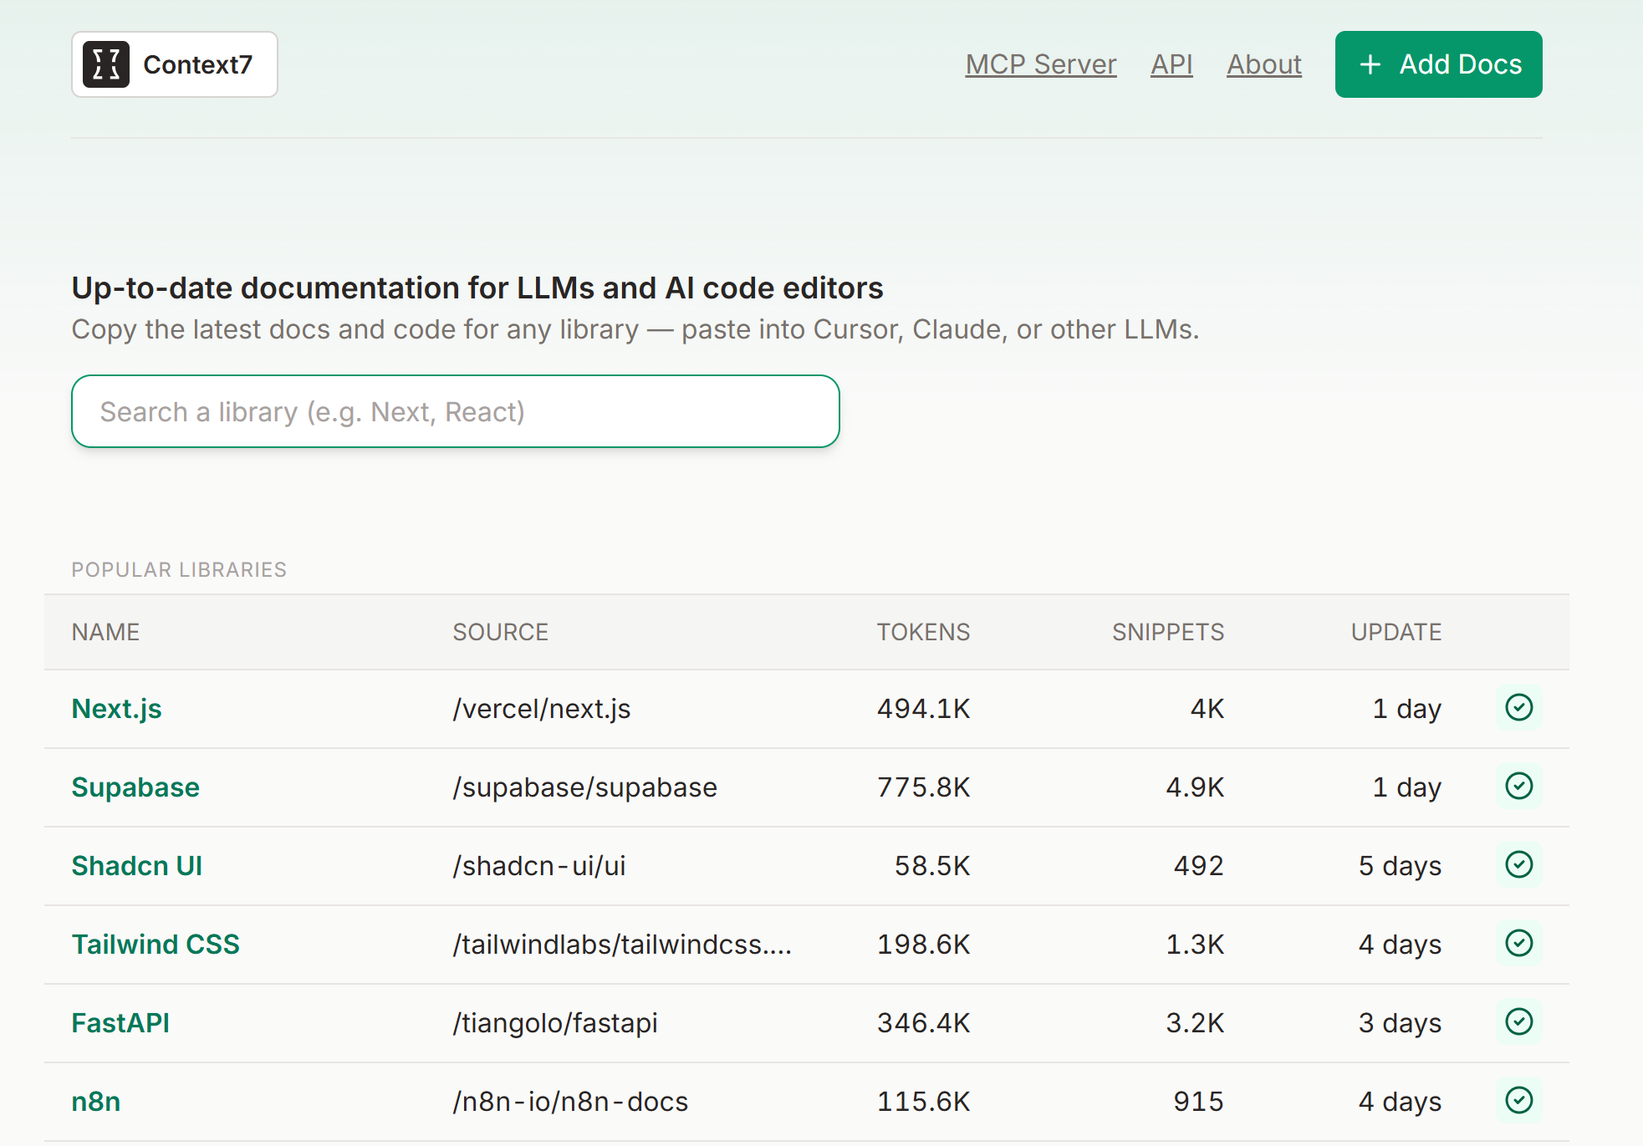Open the Next.js library
Image resolution: width=1643 pixels, height=1146 pixels.
116,709
